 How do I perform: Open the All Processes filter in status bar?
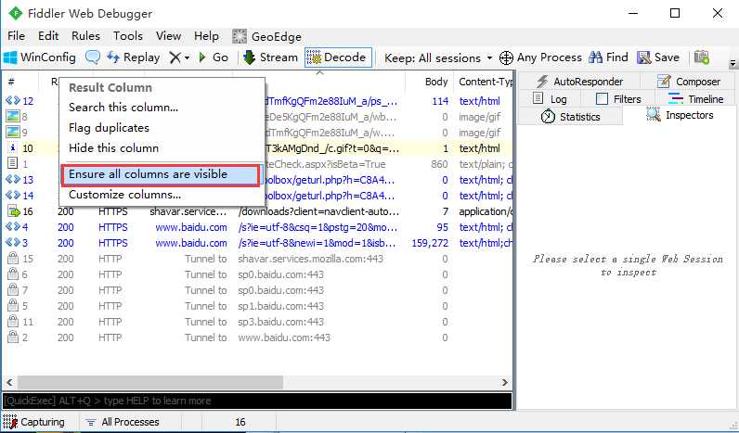click(123, 422)
